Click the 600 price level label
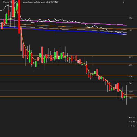Image resolution: width=137 pixels, height=137 pixels. (x=130, y=92)
